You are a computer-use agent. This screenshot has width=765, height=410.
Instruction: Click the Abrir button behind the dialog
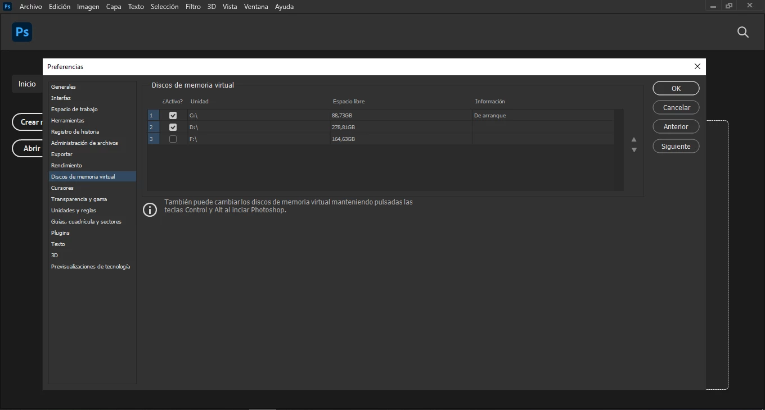(28, 148)
